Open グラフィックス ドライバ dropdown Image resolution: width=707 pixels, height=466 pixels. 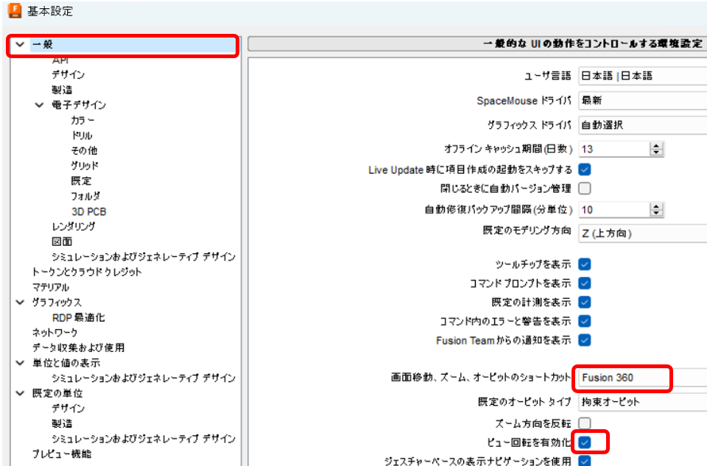(x=642, y=125)
